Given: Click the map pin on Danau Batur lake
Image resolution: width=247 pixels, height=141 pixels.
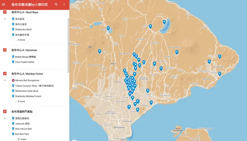Looking at the screenshot, I should tap(164, 22).
